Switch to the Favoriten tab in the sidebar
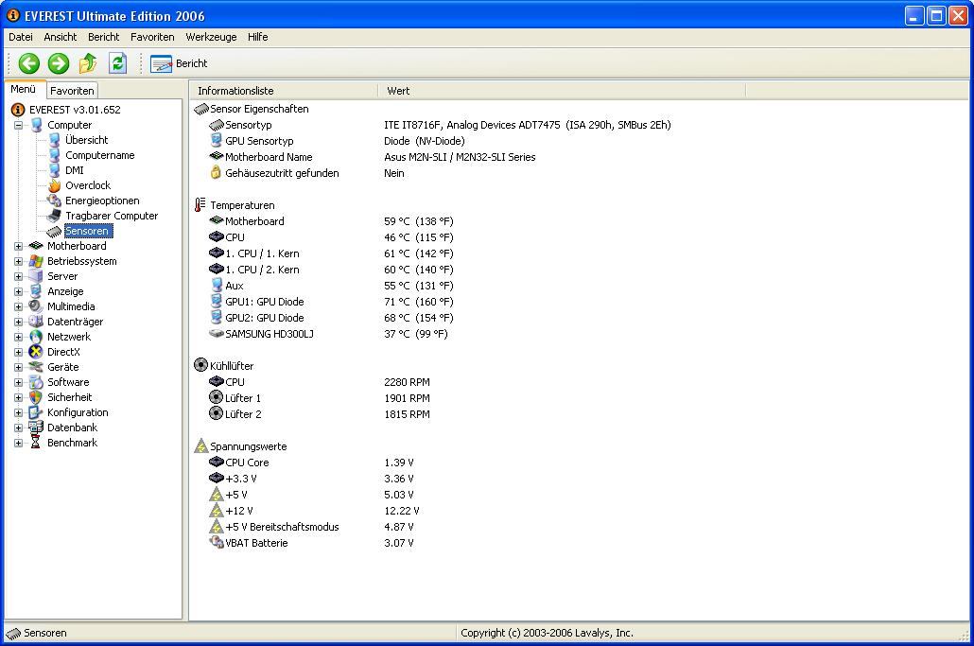This screenshot has height=646, width=974. [x=72, y=91]
